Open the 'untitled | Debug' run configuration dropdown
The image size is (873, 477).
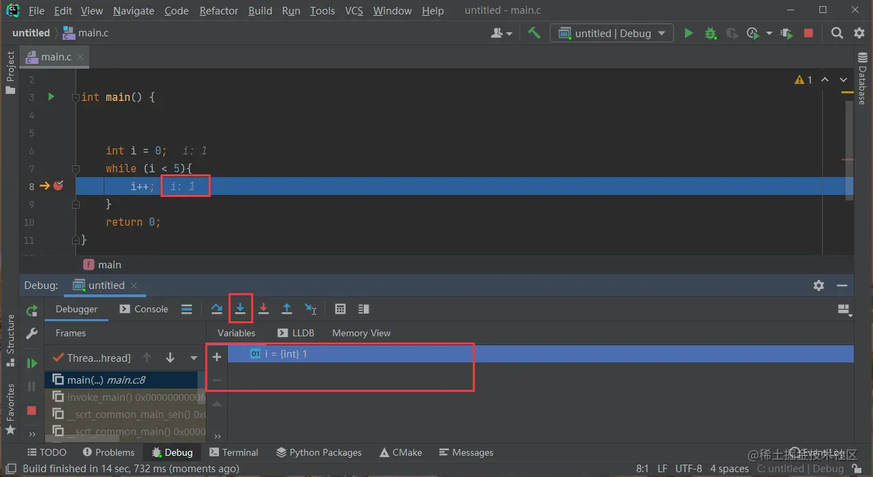[612, 33]
